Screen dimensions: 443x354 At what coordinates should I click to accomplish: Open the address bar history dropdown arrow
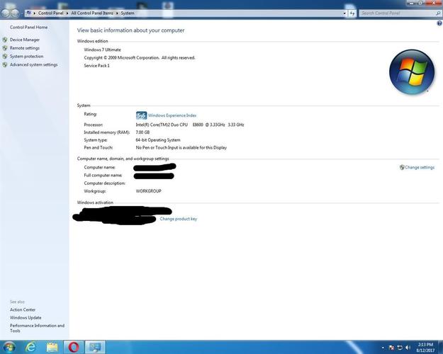344,13
